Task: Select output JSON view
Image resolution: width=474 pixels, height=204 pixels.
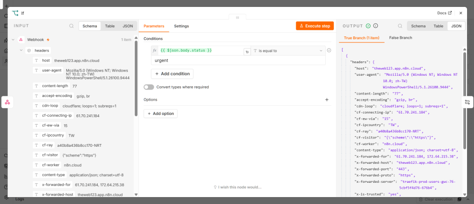Action: pos(456,26)
